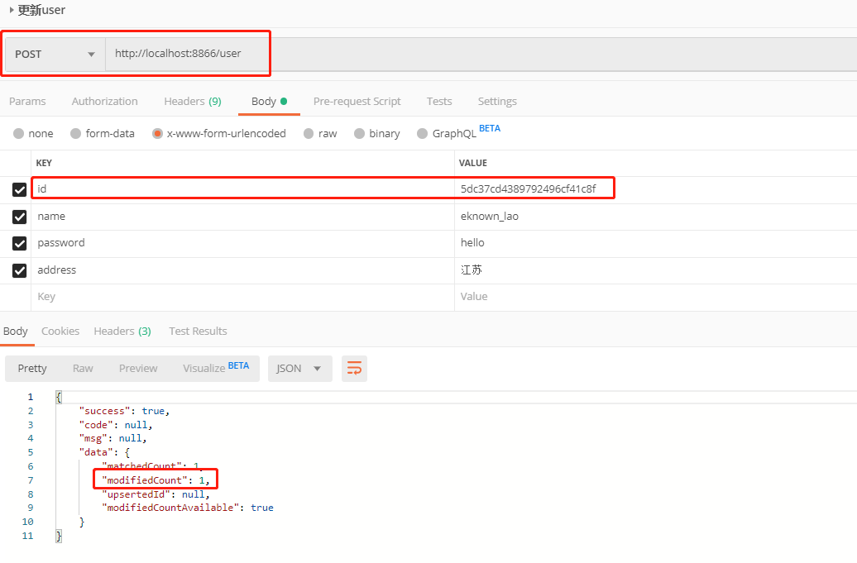Screen dimensions: 857x563
Task: Click the address key cell
Action: [x=242, y=270]
